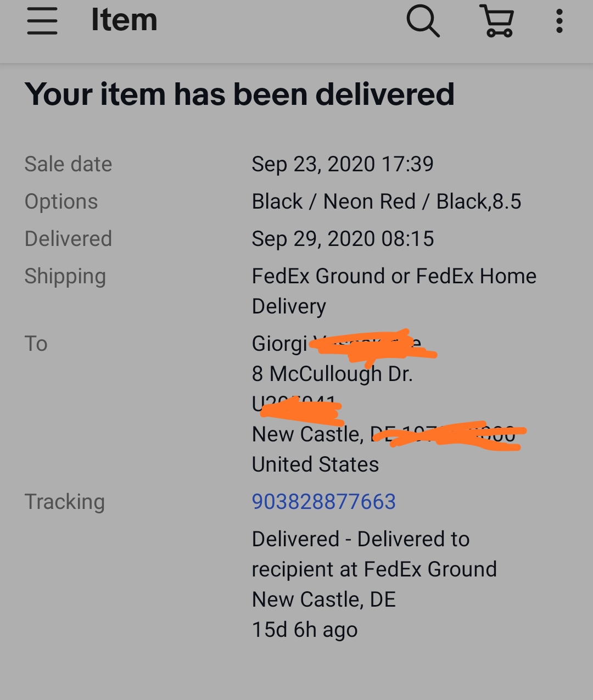Select the Tracking label
This screenshot has width=593, height=700.
click(x=64, y=502)
